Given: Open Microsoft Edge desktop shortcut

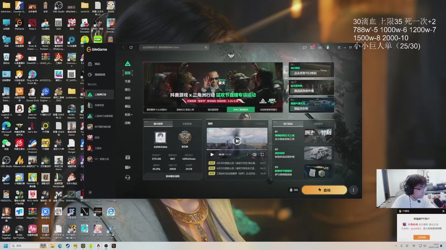Looking at the screenshot, I should click(6, 128).
